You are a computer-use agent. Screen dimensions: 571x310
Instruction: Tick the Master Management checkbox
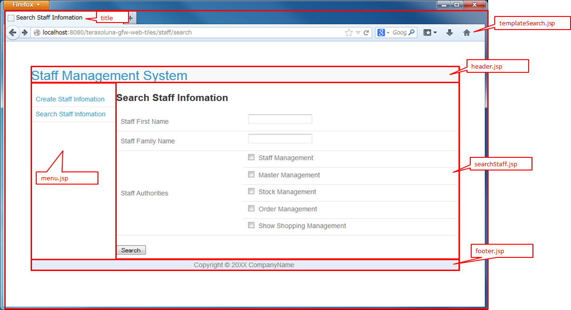point(251,174)
